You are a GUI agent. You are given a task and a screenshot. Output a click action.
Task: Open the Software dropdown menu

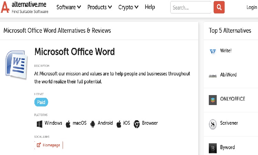[68, 7]
